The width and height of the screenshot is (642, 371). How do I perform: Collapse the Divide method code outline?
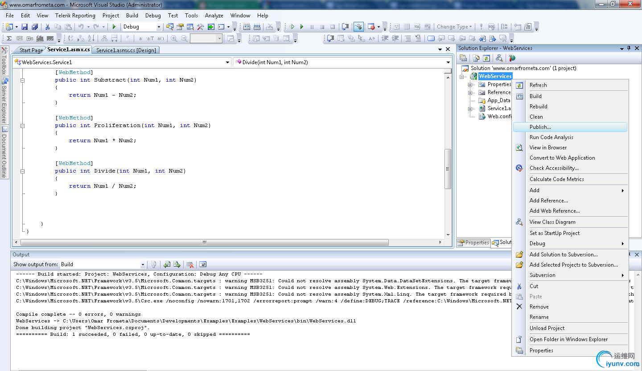22,171
